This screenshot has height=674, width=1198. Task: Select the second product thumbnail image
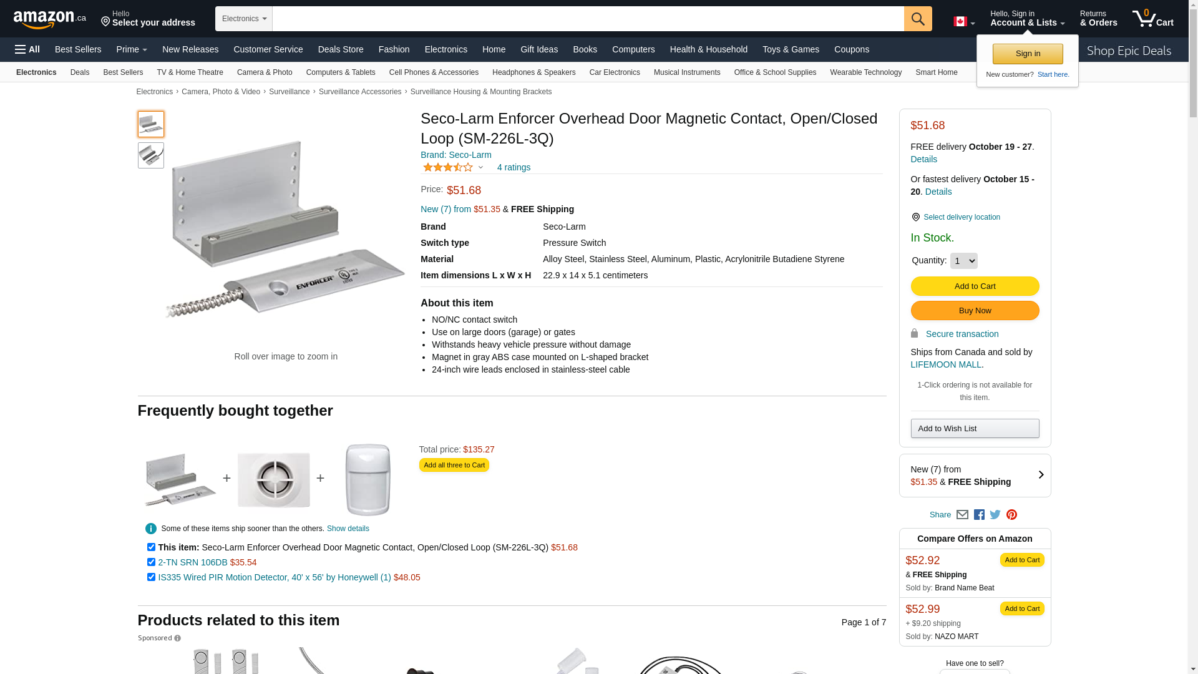pyautogui.click(x=151, y=155)
